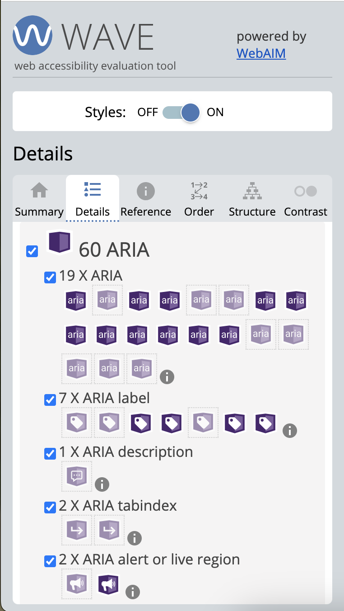Select the first ARIA icon in the list
The width and height of the screenshot is (344, 611).
75,300
